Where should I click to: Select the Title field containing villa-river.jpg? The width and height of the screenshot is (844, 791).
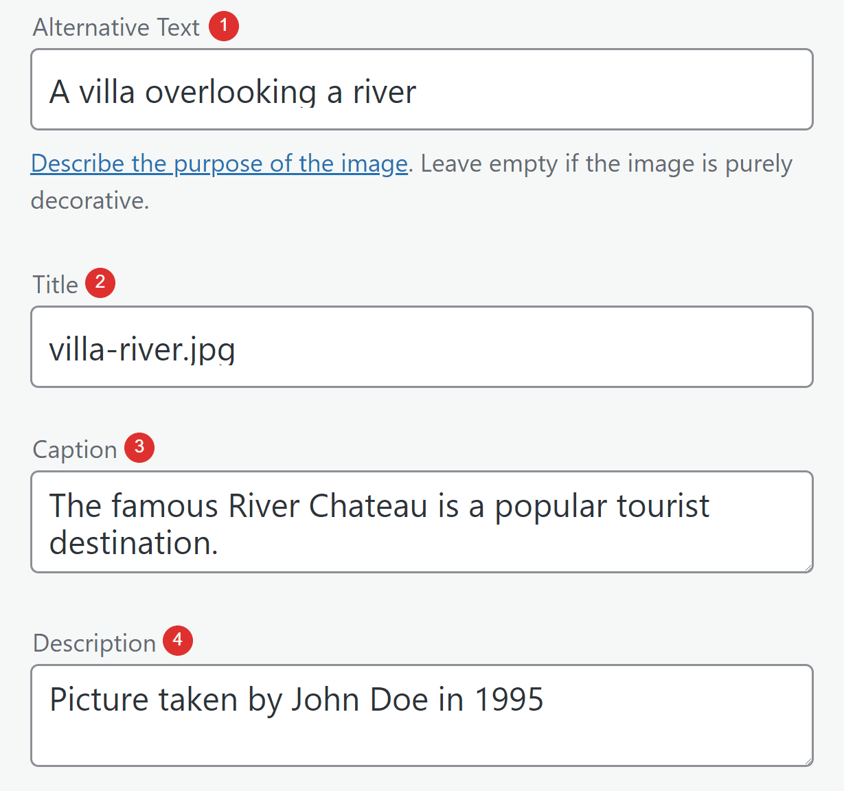[420, 347]
